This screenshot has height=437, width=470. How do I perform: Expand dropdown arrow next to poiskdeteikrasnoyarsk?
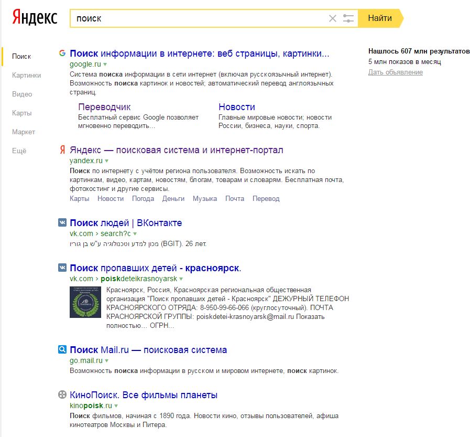point(181,279)
